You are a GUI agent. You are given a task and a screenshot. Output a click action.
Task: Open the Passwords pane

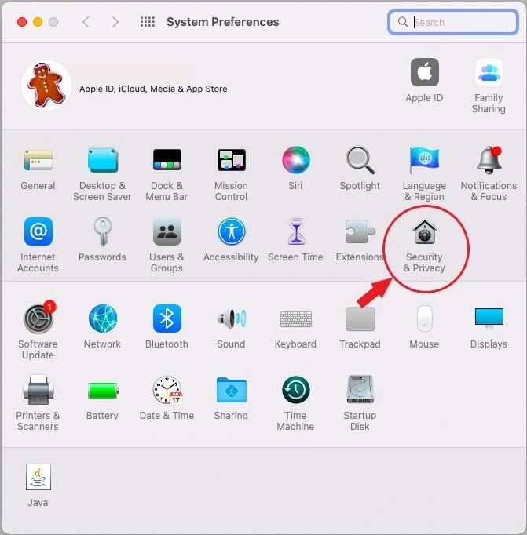[102, 231]
